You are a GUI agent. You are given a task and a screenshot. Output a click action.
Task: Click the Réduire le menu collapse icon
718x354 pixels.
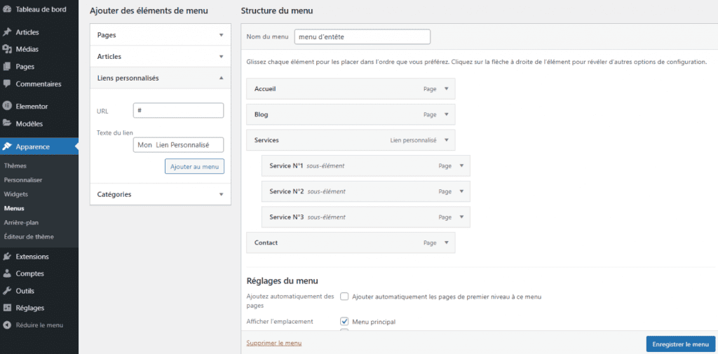[7, 325]
